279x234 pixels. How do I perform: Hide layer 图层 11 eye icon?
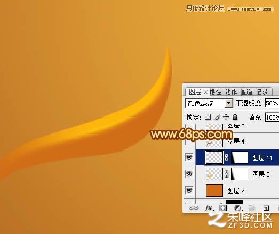point(189,157)
